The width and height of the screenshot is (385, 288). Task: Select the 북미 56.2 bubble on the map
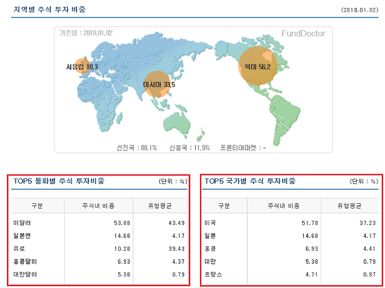[258, 66]
